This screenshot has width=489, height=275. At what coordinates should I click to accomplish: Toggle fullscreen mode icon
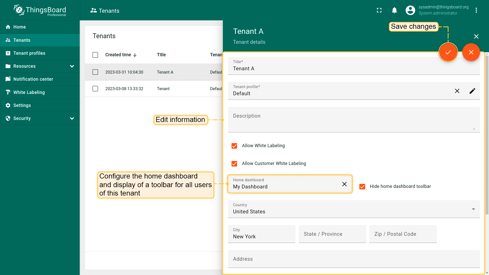pos(379,10)
